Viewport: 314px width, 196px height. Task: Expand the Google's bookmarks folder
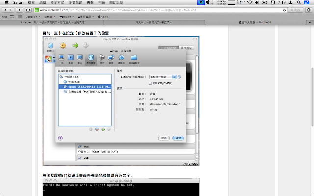[33, 17]
